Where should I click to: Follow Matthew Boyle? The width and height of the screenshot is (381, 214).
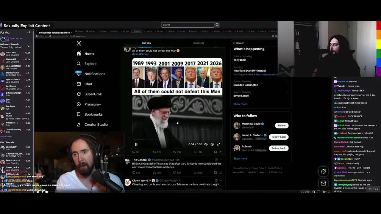point(282,125)
